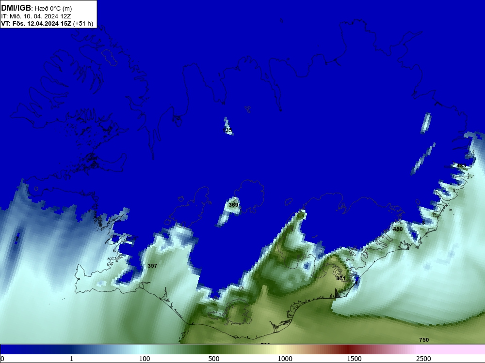Viewport: 485px width, 363px height.
Task: Click the map value label 357
Action: click(x=152, y=265)
